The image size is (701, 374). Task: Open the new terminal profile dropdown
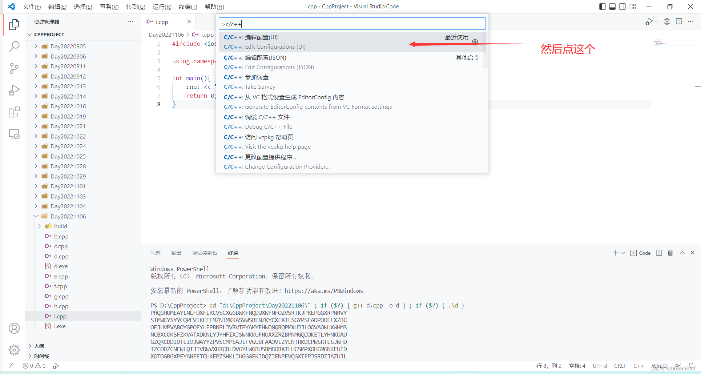click(x=623, y=253)
